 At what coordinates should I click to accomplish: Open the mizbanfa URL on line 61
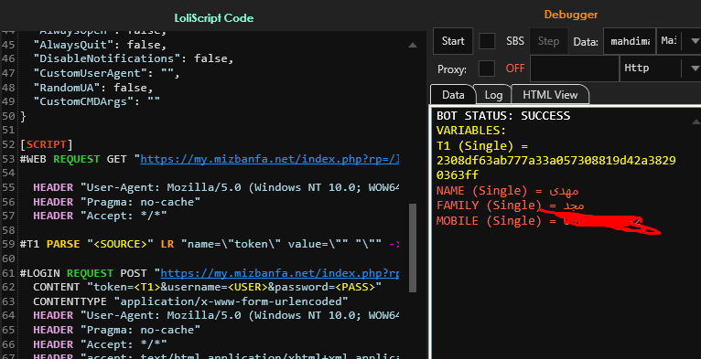click(280, 273)
